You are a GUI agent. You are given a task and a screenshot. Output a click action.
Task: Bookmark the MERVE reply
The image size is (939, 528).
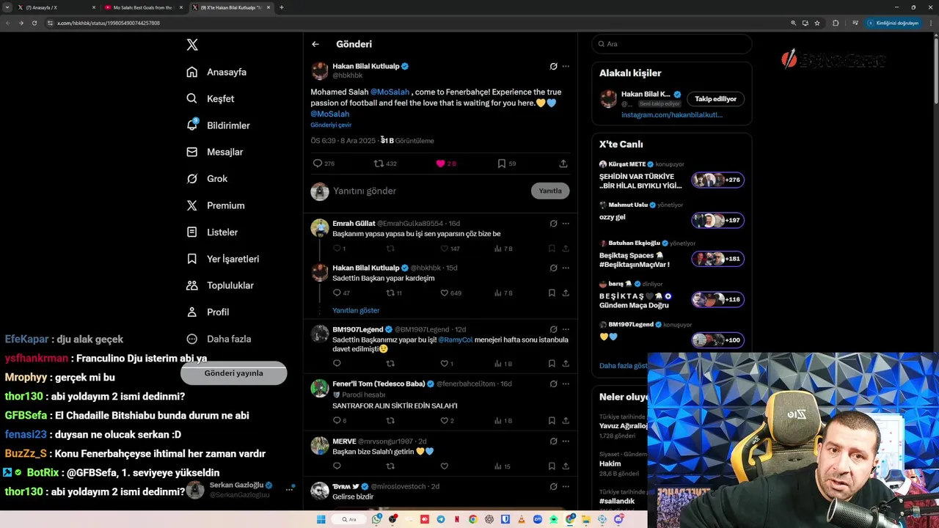(552, 466)
